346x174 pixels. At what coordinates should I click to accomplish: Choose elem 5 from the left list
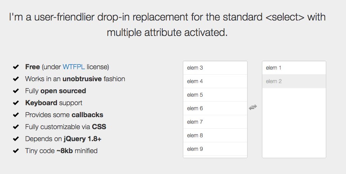coord(215,95)
